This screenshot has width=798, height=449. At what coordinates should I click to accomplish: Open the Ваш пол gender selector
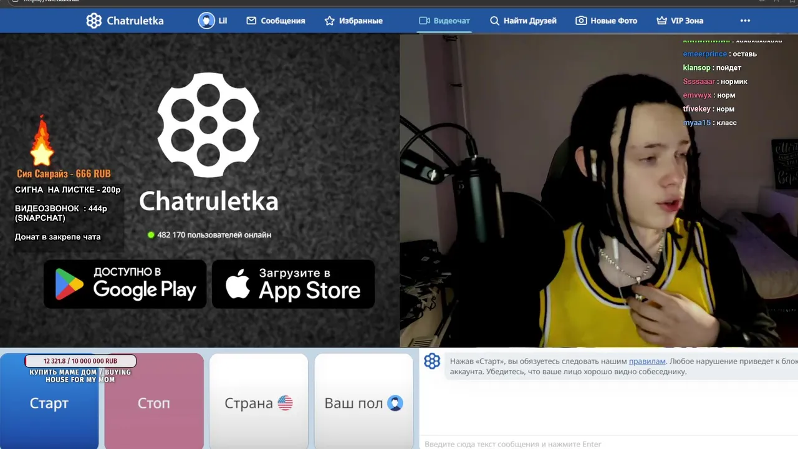tap(363, 402)
